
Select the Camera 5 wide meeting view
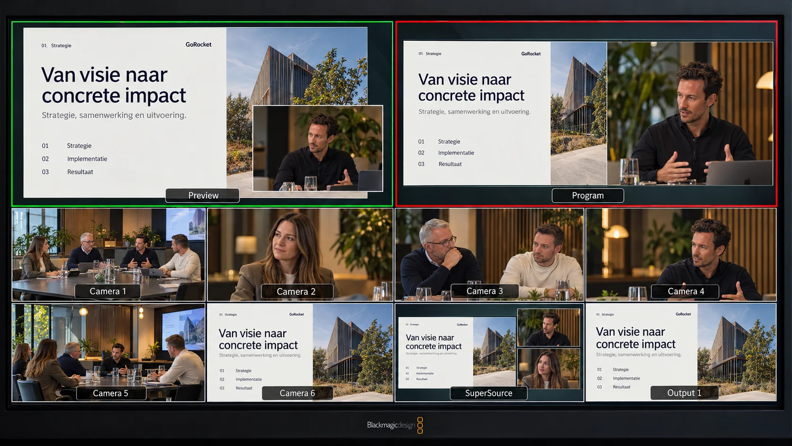[108, 353]
